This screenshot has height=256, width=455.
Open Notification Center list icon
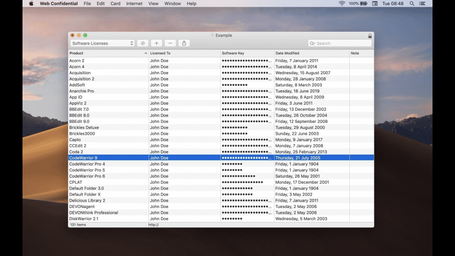[422, 4]
